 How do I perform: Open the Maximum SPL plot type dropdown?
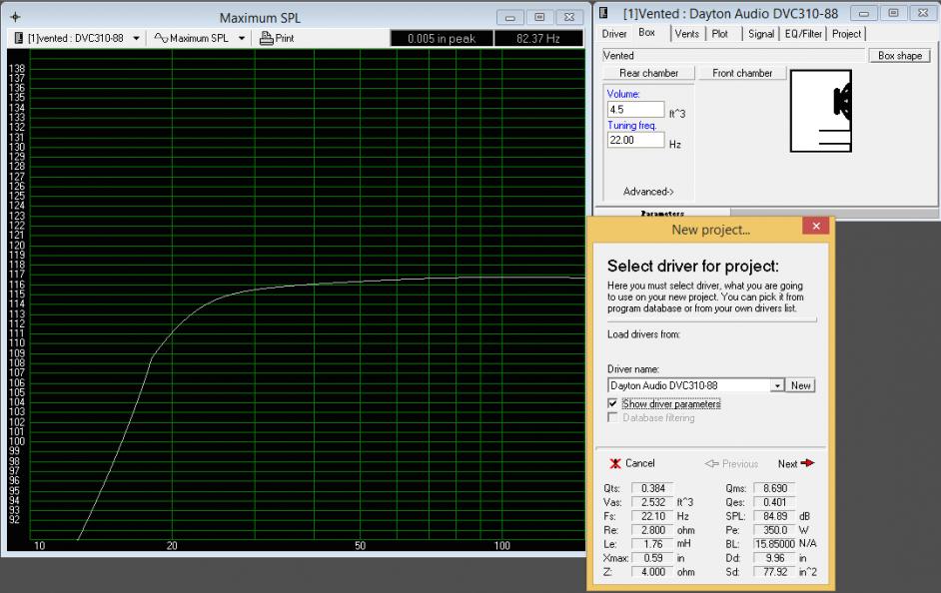[242, 38]
